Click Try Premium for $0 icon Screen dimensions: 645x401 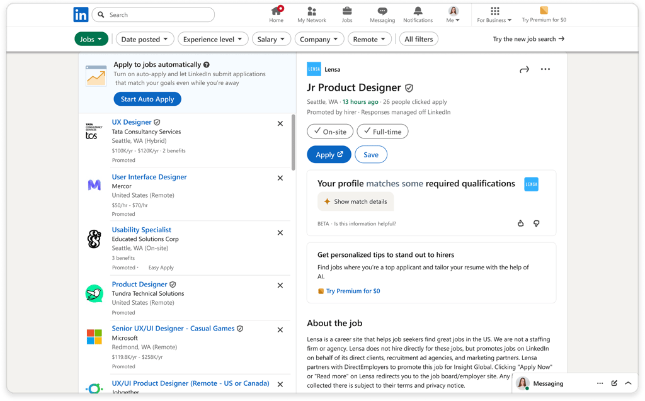click(544, 10)
